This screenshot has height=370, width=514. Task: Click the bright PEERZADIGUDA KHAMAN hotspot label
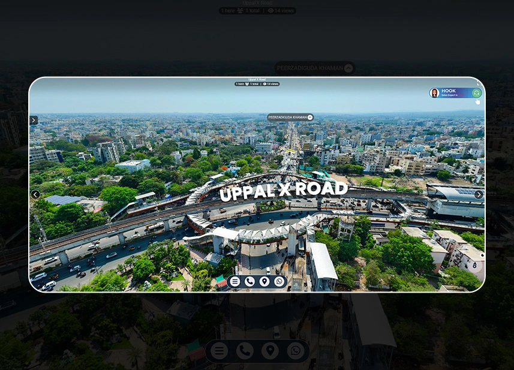coord(290,118)
